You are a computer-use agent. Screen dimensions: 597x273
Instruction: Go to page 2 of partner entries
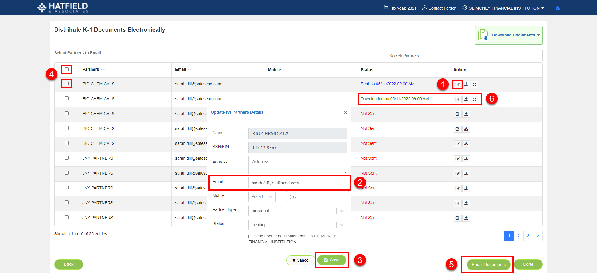(x=519, y=236)
